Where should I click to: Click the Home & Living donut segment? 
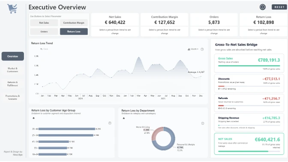[x=156, y=132]
